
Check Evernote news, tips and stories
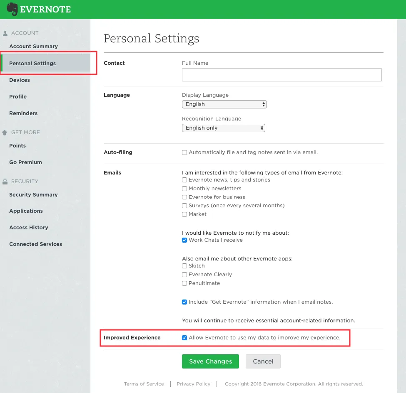184,180
